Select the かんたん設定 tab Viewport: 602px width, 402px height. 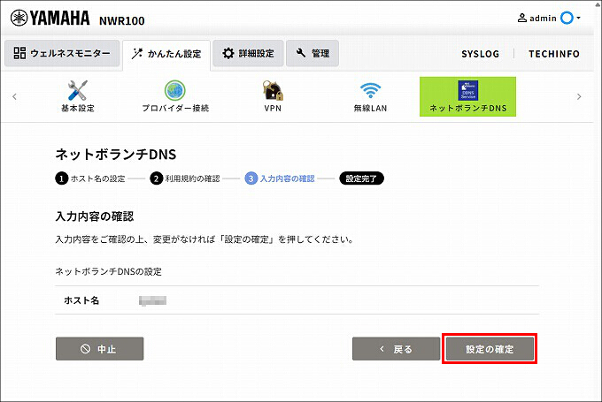pyautogui.click(x=166, y=54)
